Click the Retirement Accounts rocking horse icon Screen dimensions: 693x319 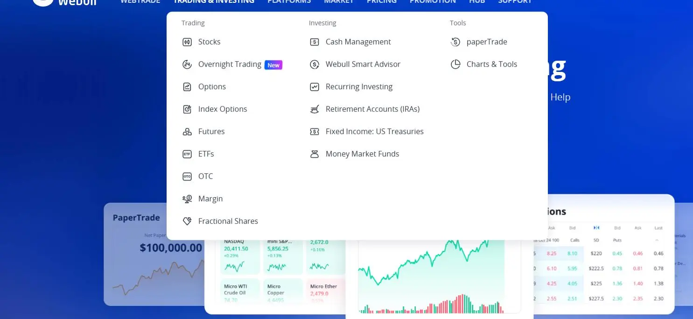[x=315, y=109]
